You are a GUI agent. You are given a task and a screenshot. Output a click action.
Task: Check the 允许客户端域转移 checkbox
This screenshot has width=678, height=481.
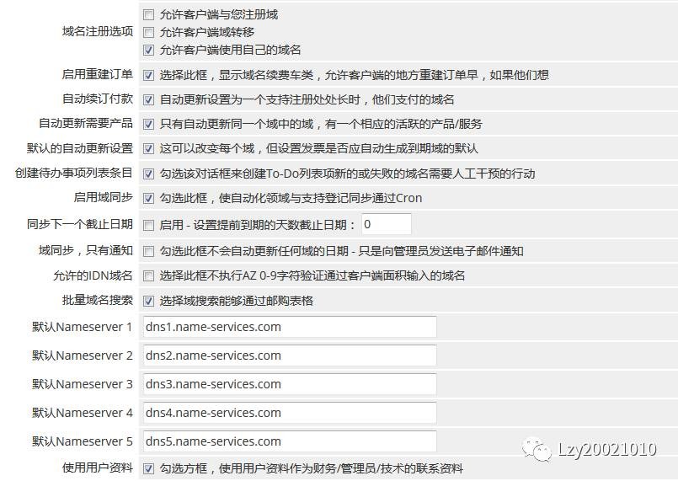(x=148, y=33)
